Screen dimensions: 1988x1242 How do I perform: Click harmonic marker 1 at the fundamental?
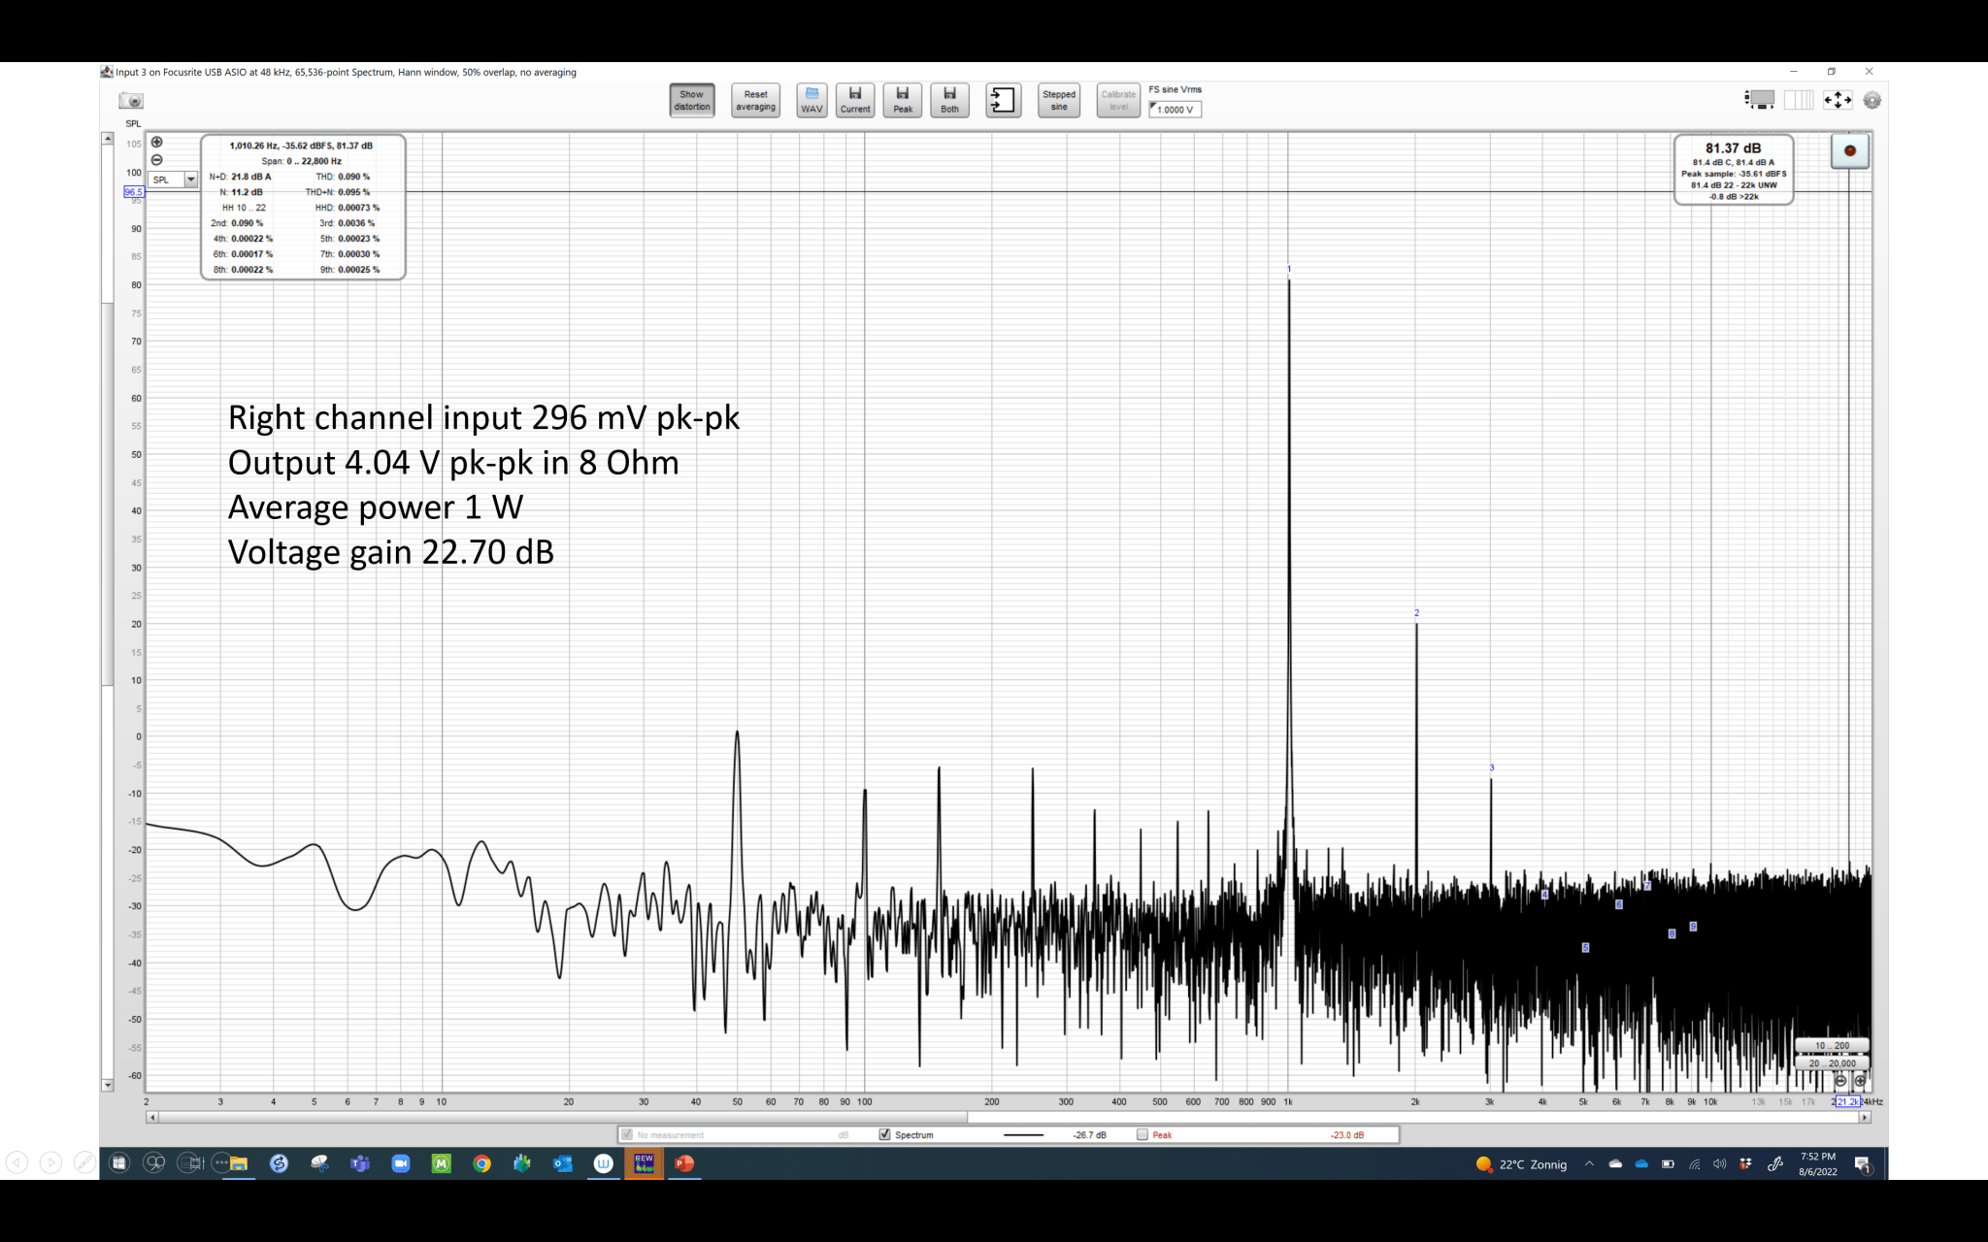[1289, 269]
